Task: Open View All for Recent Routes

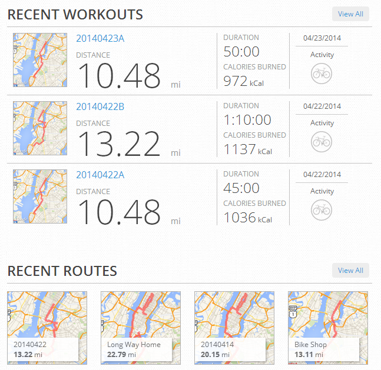Action: tap(350, 271)
